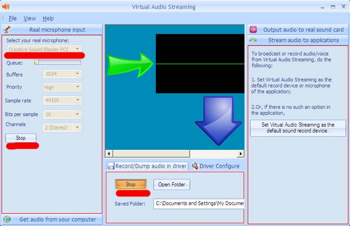The width and height of the screenshot is (350, 226).
Task: Click the green curved arrow Stream audio icon
Action: coord(253,40)
